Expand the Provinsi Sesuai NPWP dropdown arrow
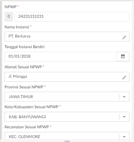 (124, 97)
